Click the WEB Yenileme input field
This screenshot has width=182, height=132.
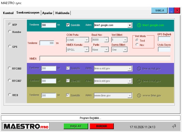[x=49, y=95]
